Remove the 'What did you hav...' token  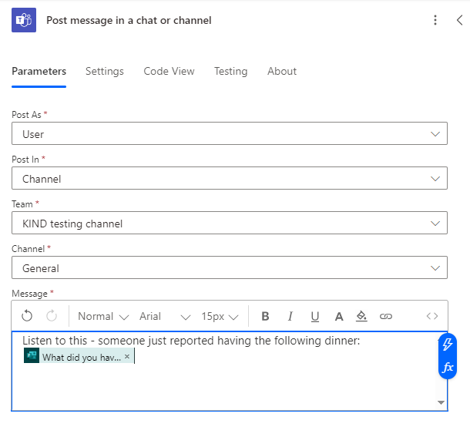click(x=127, y=356)
